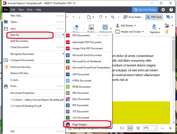Screen dimensions: 177x134
Task: Select E-mail... menu entry
Action: point(34,80)
